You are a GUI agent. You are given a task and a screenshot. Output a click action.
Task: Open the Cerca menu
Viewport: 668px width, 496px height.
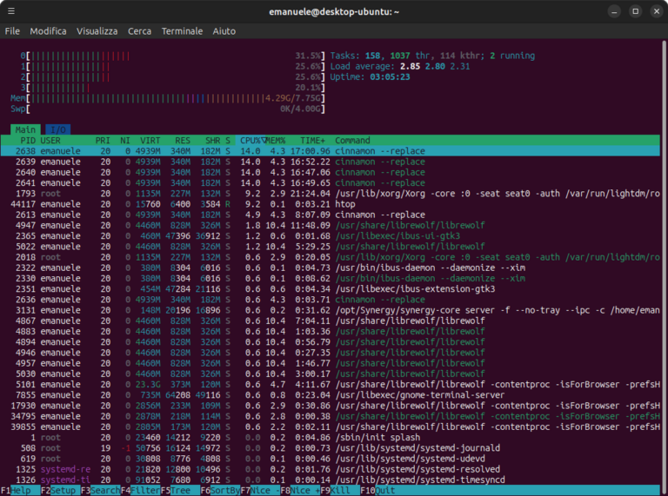140,31
